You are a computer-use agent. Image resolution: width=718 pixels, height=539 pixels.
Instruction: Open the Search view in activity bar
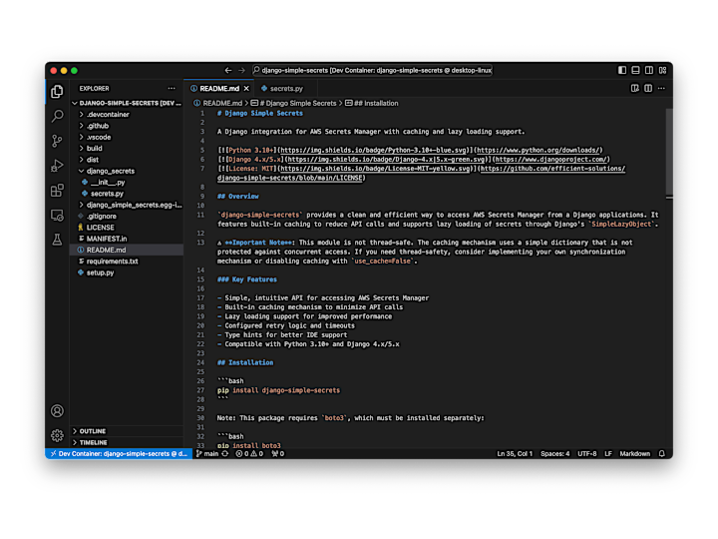pyautogui.click(x=57, y=116)
